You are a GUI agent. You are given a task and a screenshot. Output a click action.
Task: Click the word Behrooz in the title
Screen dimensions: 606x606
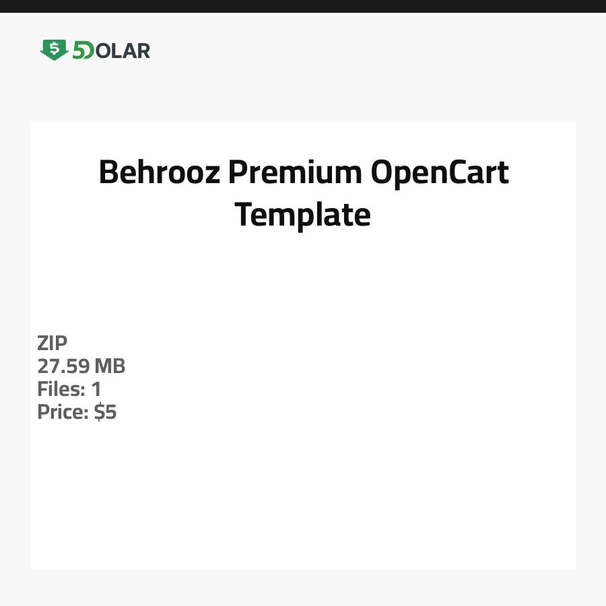pyautogui.click(x=159, y=173)
